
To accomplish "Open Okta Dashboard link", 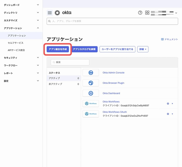I will pyautogui.click(x=111, y=93).
